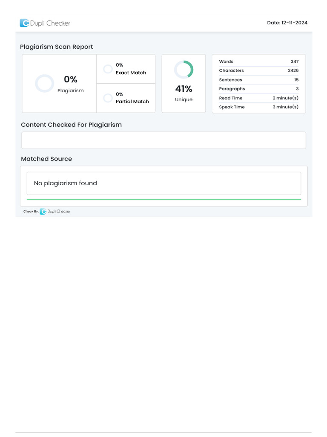Viewport: 327px width, 437px height.
Task: Click the Sentences label in statistics
Action: 230,80
